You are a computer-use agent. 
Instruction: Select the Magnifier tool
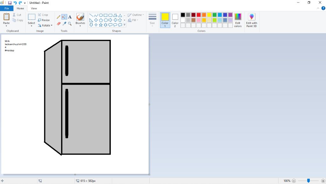point(70,24)
